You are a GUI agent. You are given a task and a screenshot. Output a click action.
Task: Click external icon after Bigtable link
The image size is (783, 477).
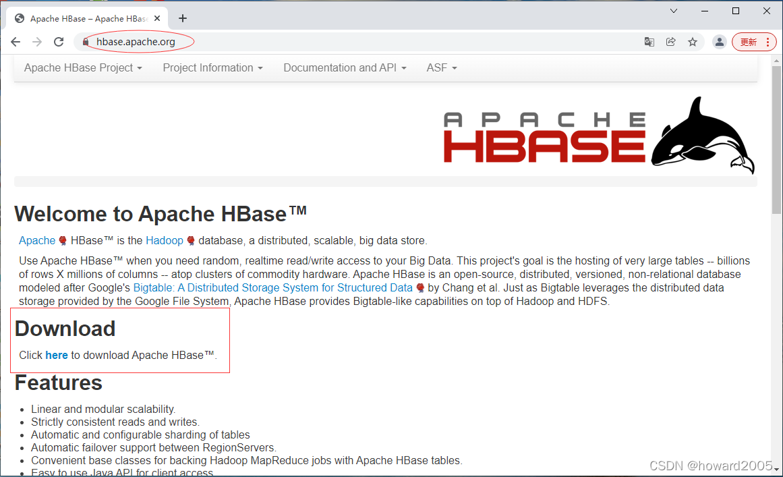[420, 288]
